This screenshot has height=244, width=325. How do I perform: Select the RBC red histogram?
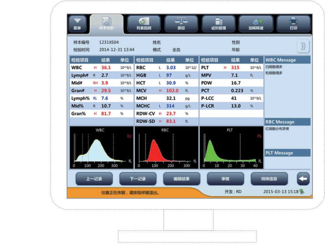166,147
